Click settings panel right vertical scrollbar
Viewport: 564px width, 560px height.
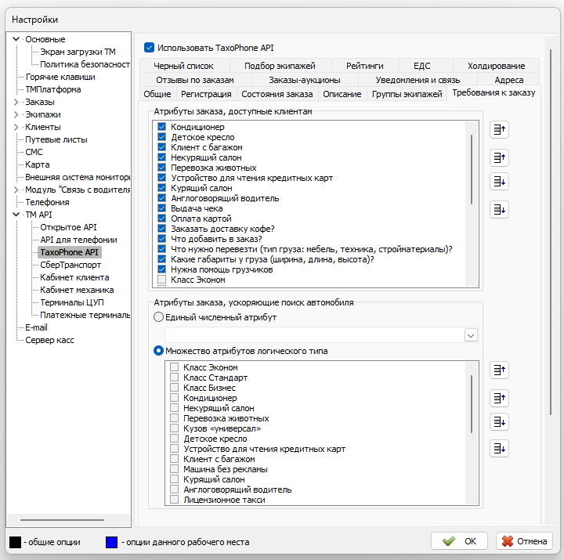[x=551, y=232]
